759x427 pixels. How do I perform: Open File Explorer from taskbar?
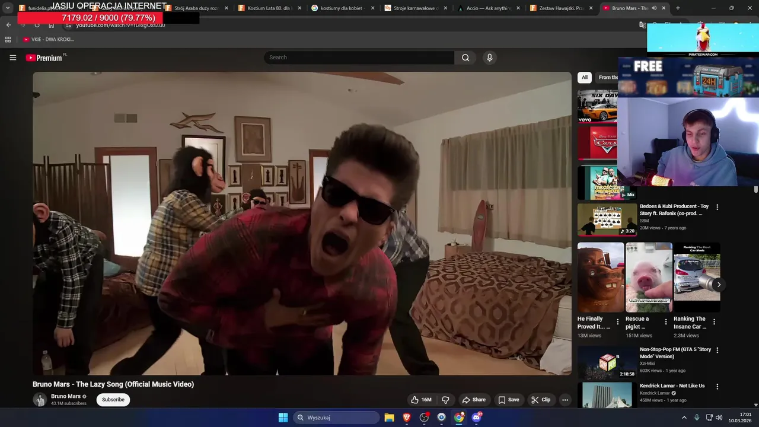(389, 418)
